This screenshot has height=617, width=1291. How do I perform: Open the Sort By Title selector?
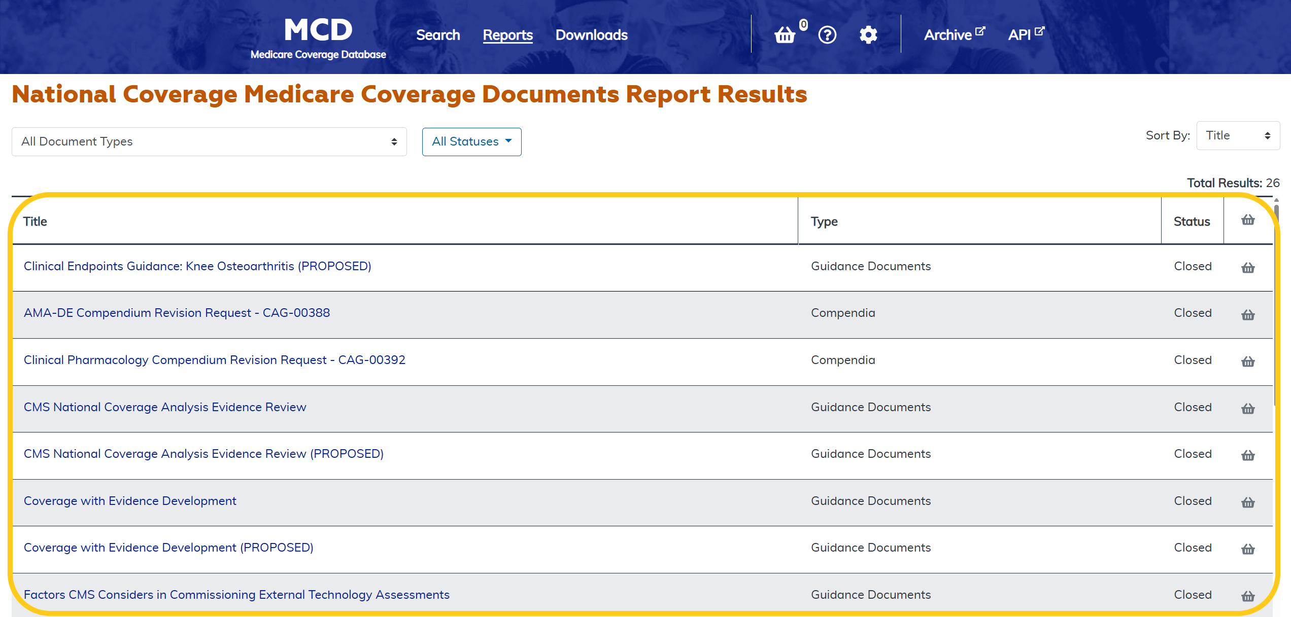1238,135
